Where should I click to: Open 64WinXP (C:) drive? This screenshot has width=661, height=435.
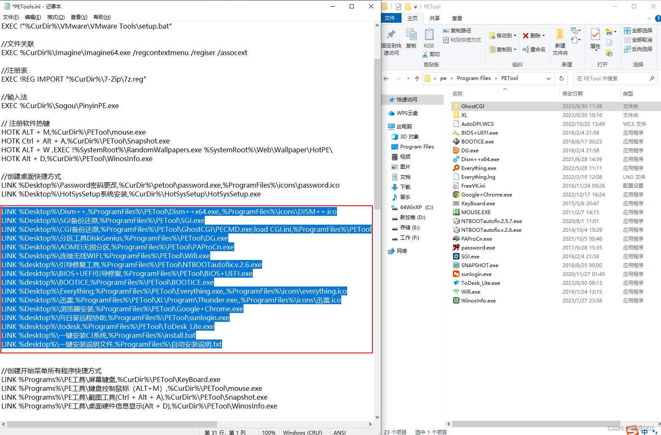click(412, 207)
